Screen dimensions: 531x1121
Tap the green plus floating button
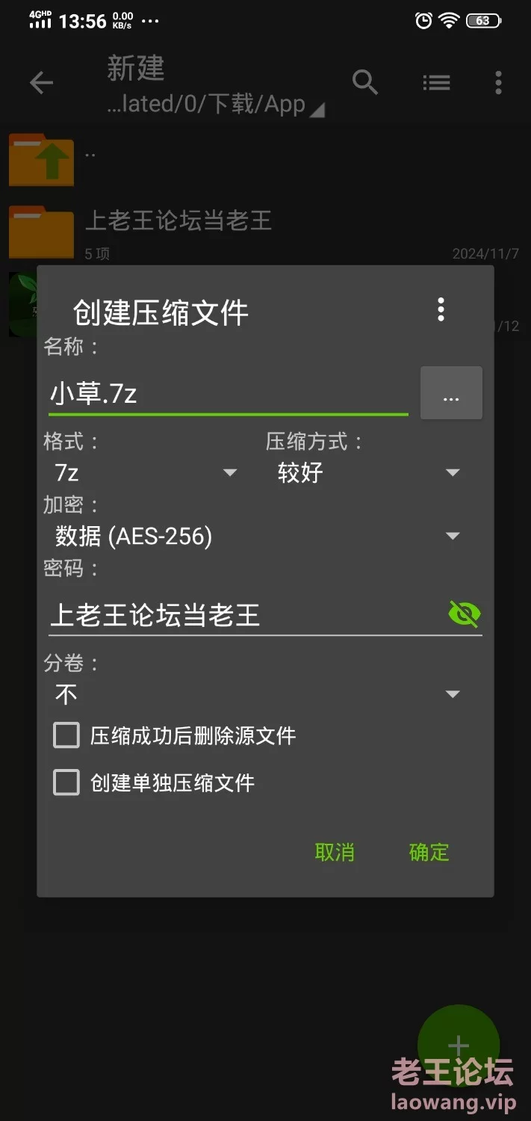pos(459,1046)
